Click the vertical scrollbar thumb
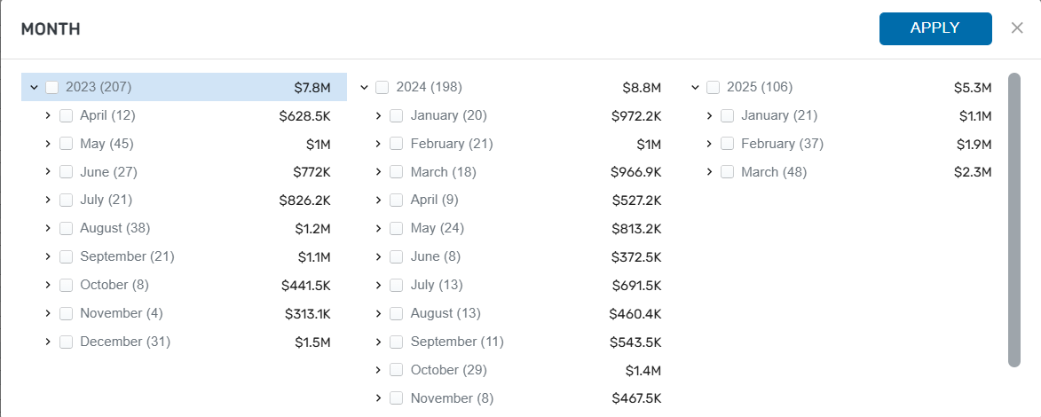 (x=1014, y=220)
